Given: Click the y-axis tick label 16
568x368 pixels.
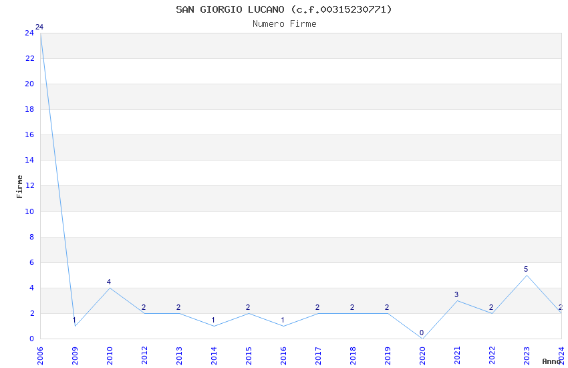Looking at the screenshot, I should click(x=29, y=134).
